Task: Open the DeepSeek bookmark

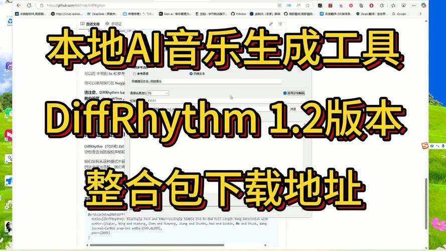Action: click(102, 14)
